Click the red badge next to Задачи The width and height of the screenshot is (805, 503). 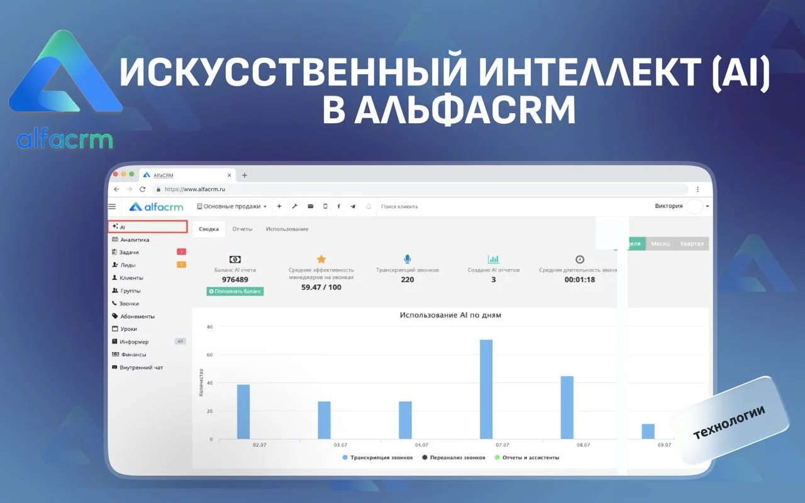tap(182, 252)
